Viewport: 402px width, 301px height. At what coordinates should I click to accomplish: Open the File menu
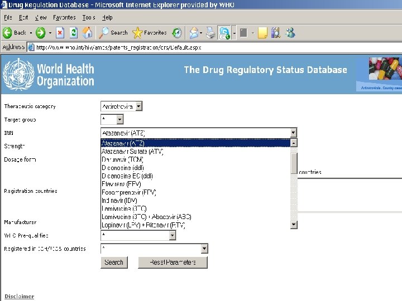click(x=8, y=17)
